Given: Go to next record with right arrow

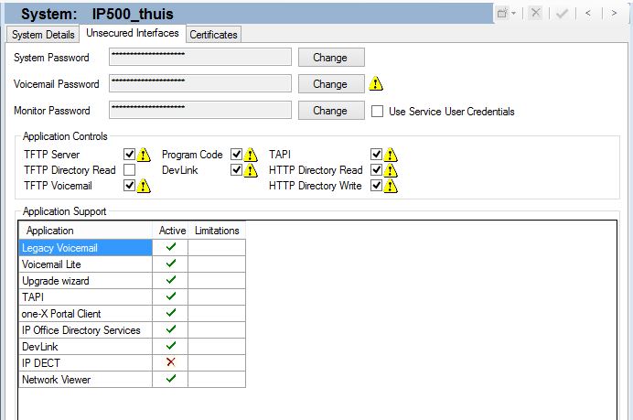Looking at the screenshot, I should coord(614,14).
